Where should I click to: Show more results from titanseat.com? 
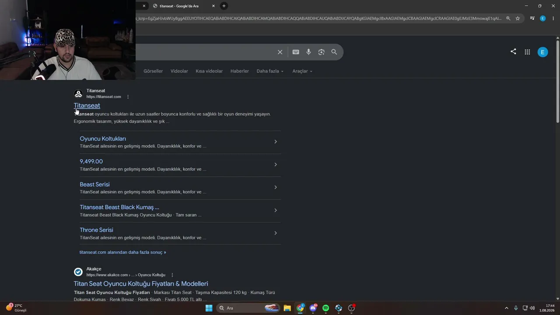coord(122,252)
